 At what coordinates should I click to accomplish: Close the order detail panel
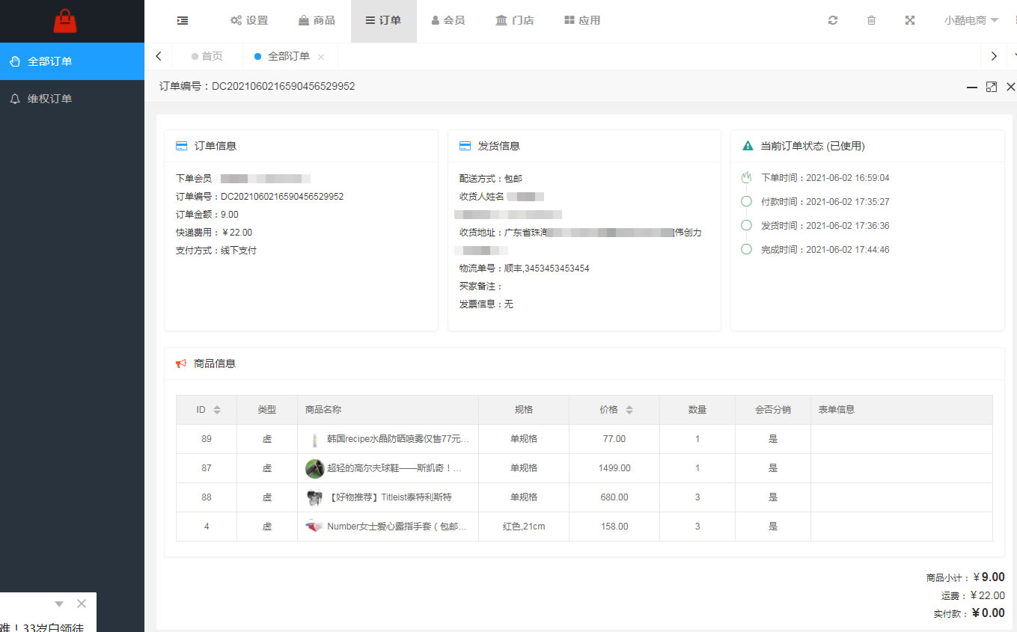[1011, 87]
